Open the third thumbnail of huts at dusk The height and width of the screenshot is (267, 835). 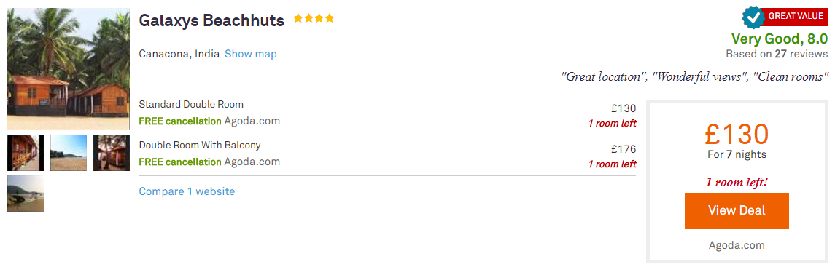(x=112, y=153)
